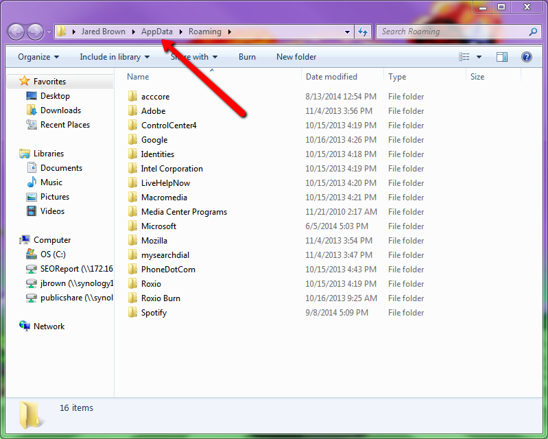Select Libraries in navigation pane
Screen dimensions: 548x439
pos(49,154)
